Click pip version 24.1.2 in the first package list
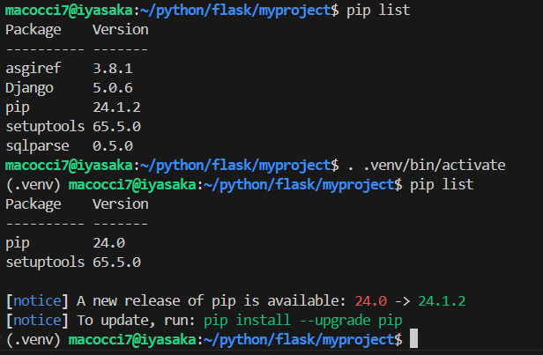This screenshot has height=355, width=543. coord(115,107)
